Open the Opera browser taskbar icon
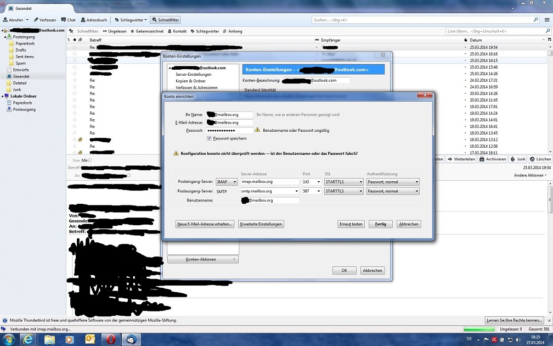Viewport: 553px width, 346px height. tap(111, 339)
